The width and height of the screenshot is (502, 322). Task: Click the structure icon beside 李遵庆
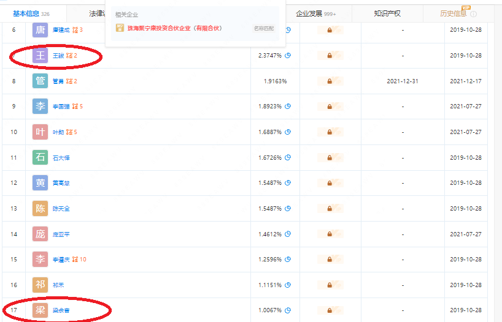(x=75, y=260)
